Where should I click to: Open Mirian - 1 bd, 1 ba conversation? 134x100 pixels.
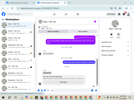[x=17, y=32]
